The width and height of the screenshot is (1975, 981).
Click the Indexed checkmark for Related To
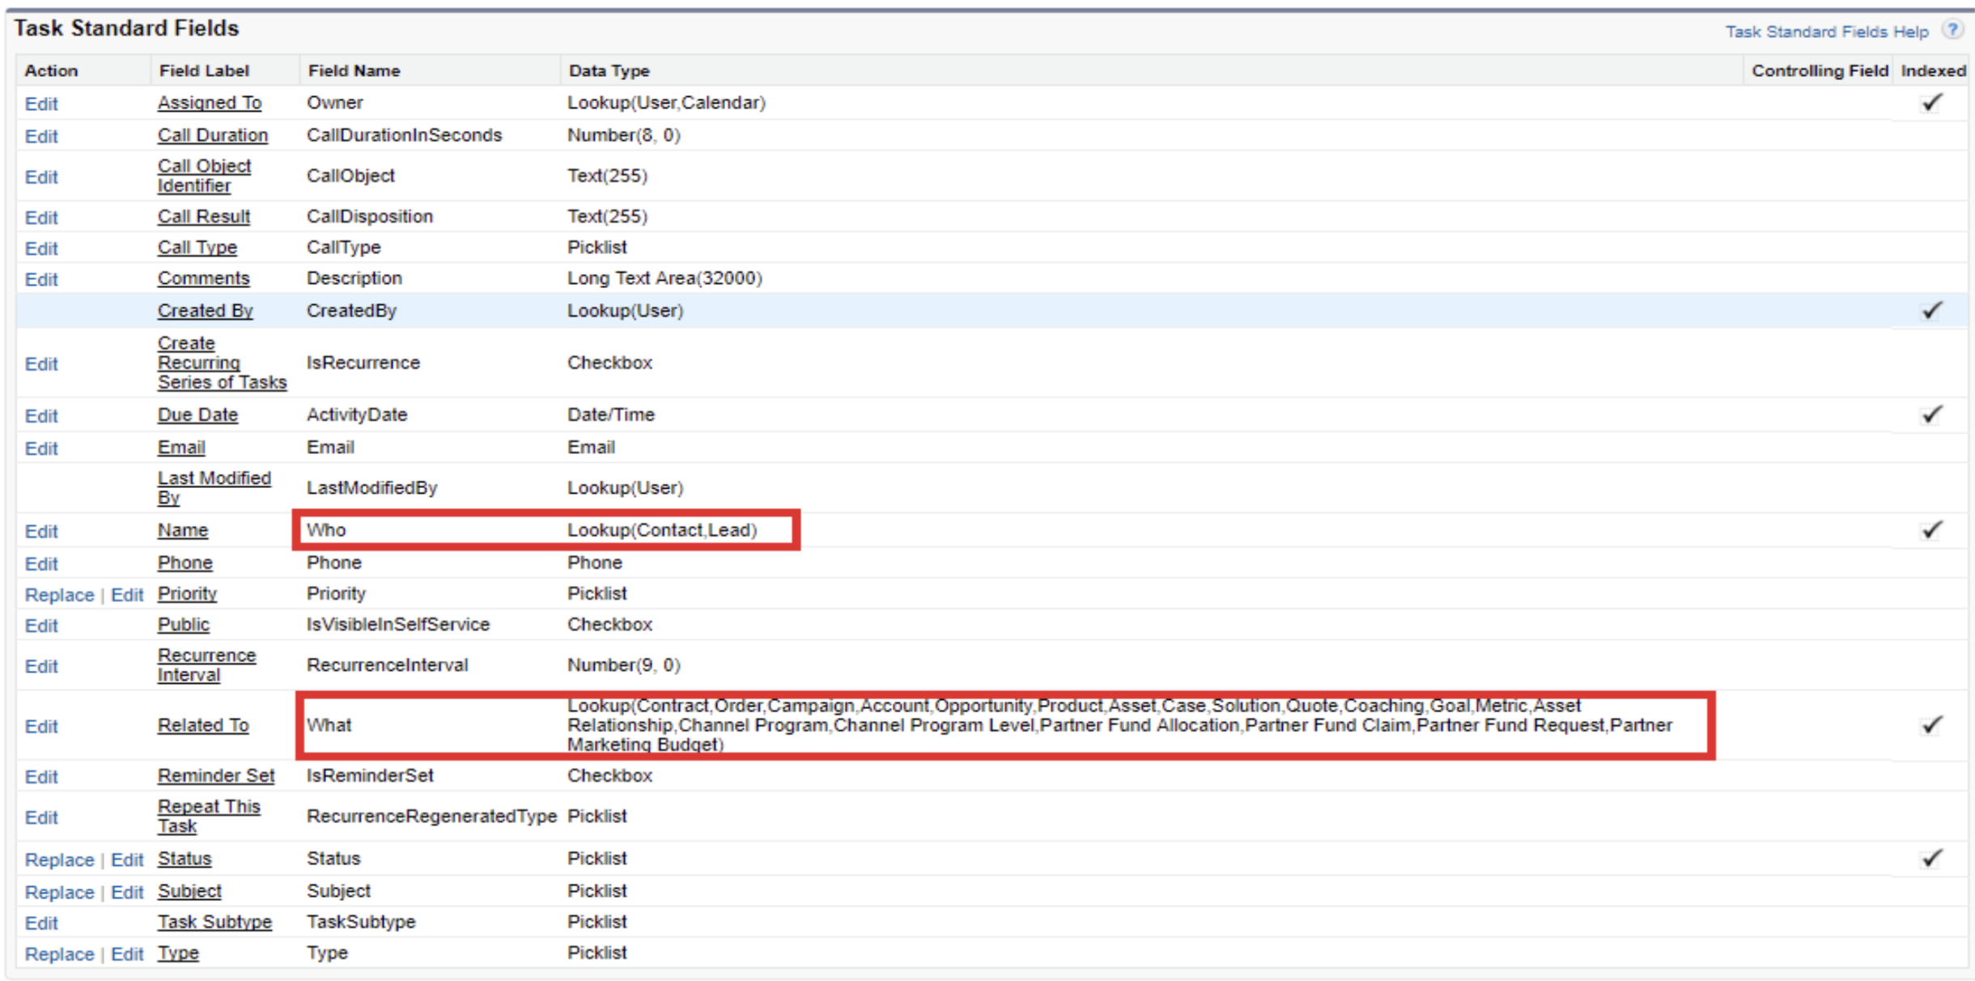[1931, 724]
